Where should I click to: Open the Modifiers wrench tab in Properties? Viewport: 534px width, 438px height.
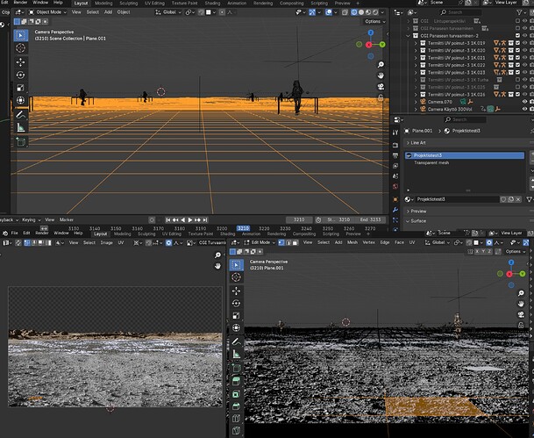click(x=395, y=210)
